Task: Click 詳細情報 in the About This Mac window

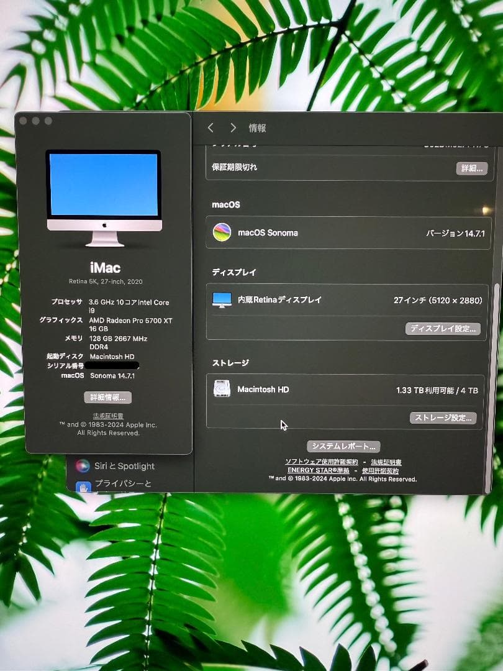Action: point(107,397)
